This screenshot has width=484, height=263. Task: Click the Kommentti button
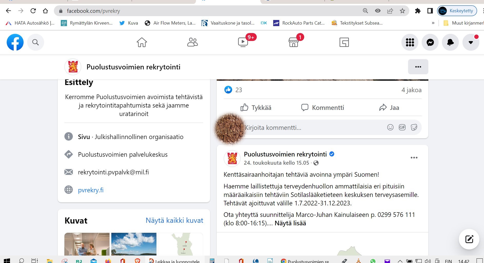pos(322,108)
